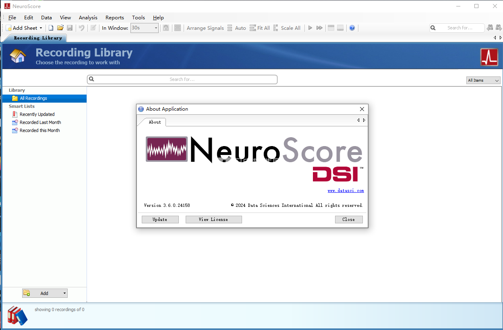Close the About Application dialog with X
The image size is (503, 330).
362,109
